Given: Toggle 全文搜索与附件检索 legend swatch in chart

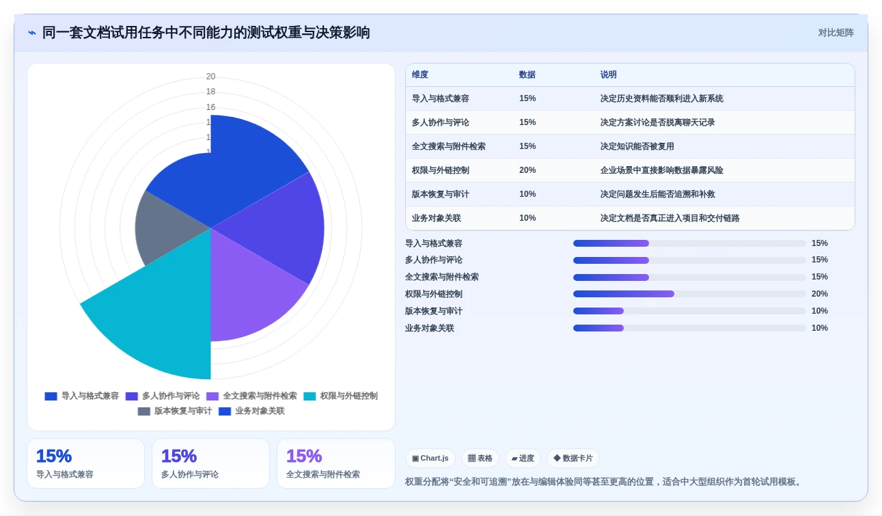Looking at the screenshot, I should click(212, 396).
